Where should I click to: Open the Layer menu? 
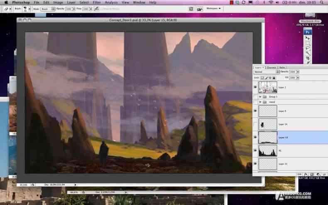tap(71, 2)
